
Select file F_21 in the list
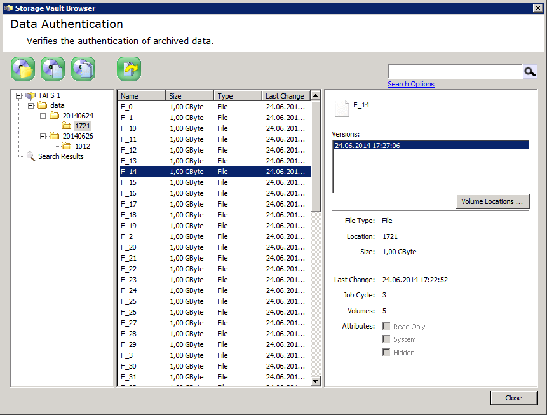(x=214, y=258)
